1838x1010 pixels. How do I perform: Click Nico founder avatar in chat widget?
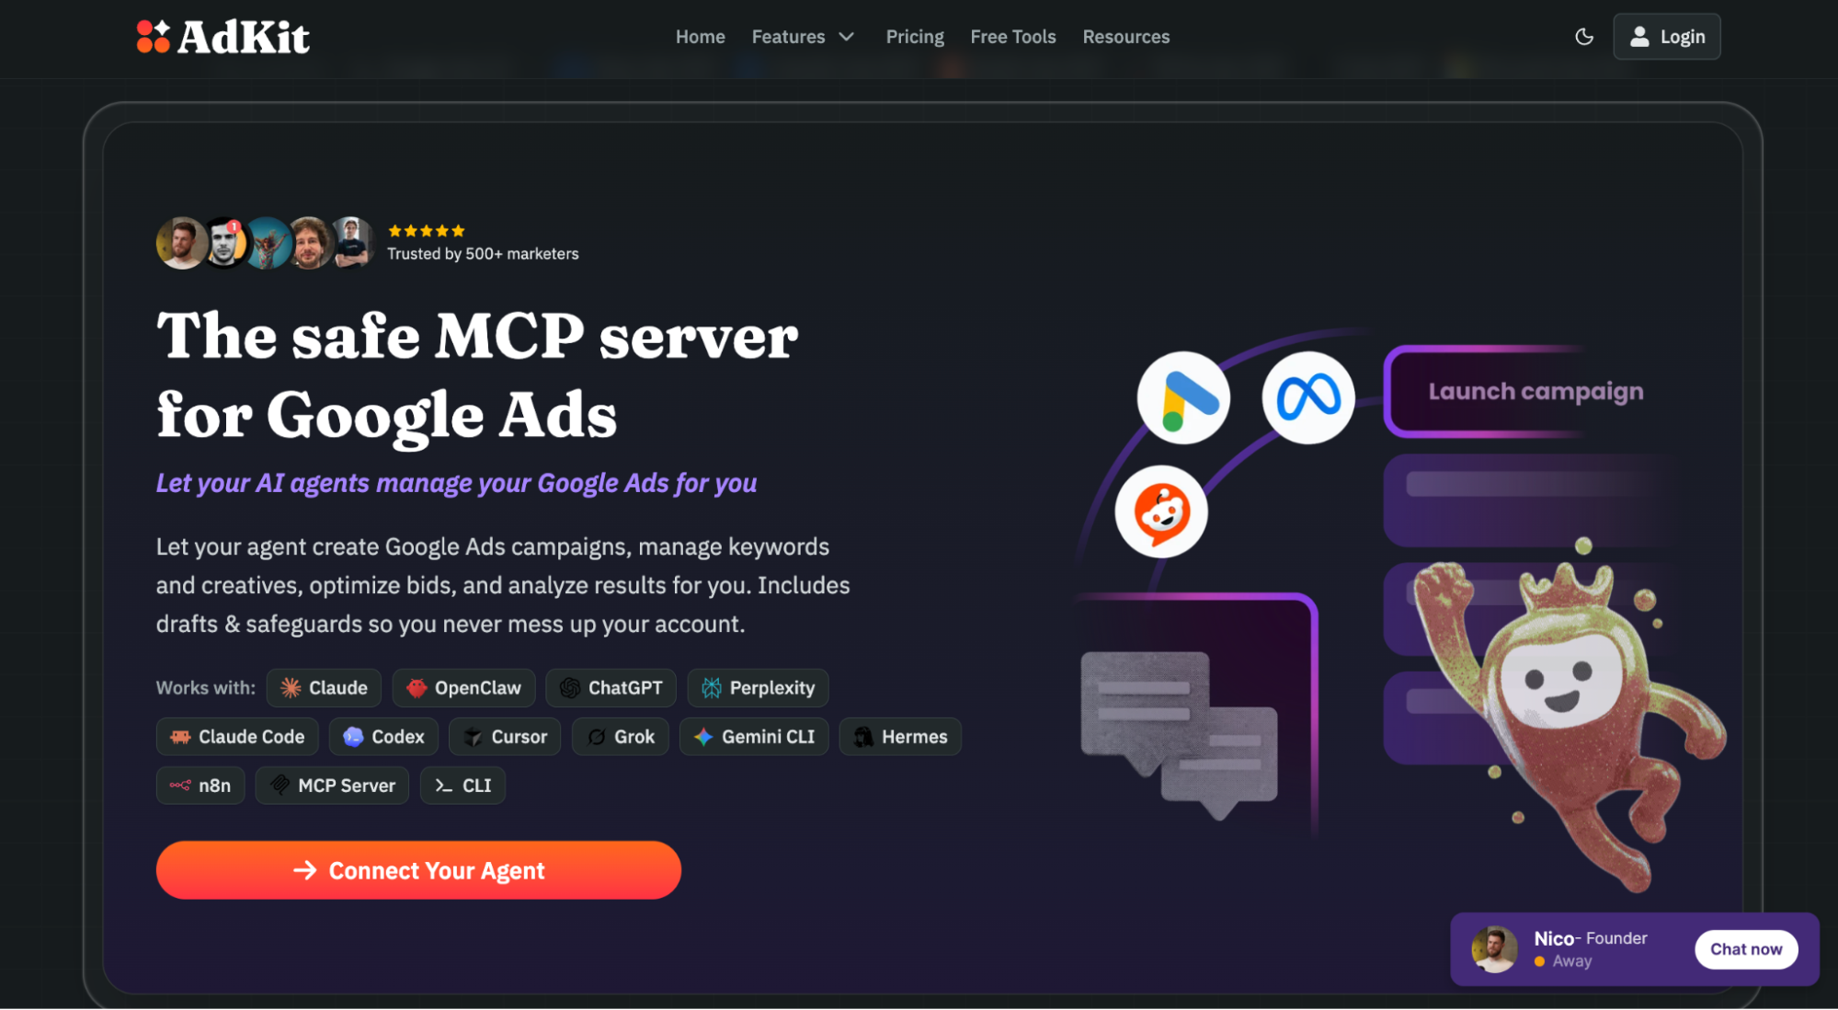tap(1494, 949)
